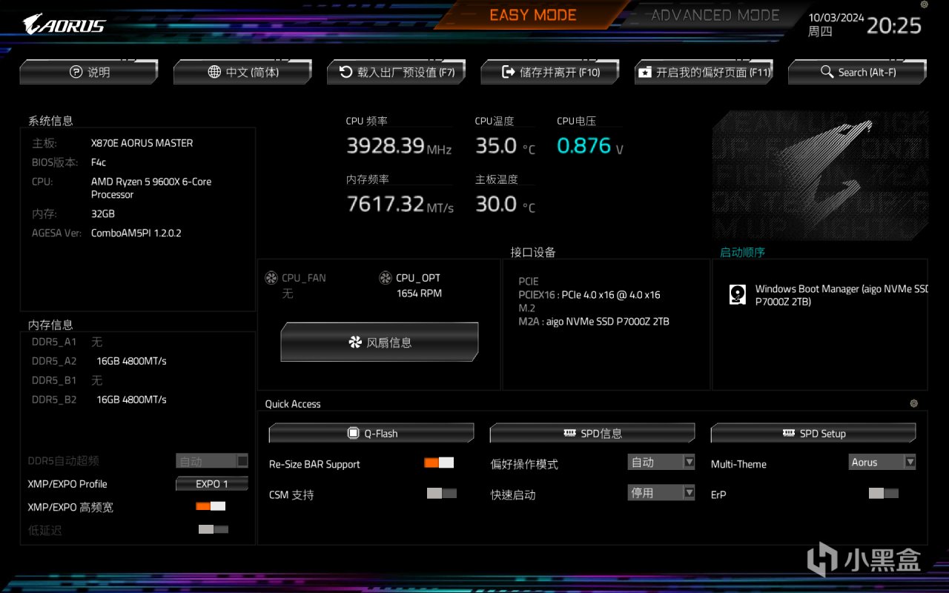Open the SPD信息 button
The image size is (949, 593).
pyautogui.click(x=592, y=434)
